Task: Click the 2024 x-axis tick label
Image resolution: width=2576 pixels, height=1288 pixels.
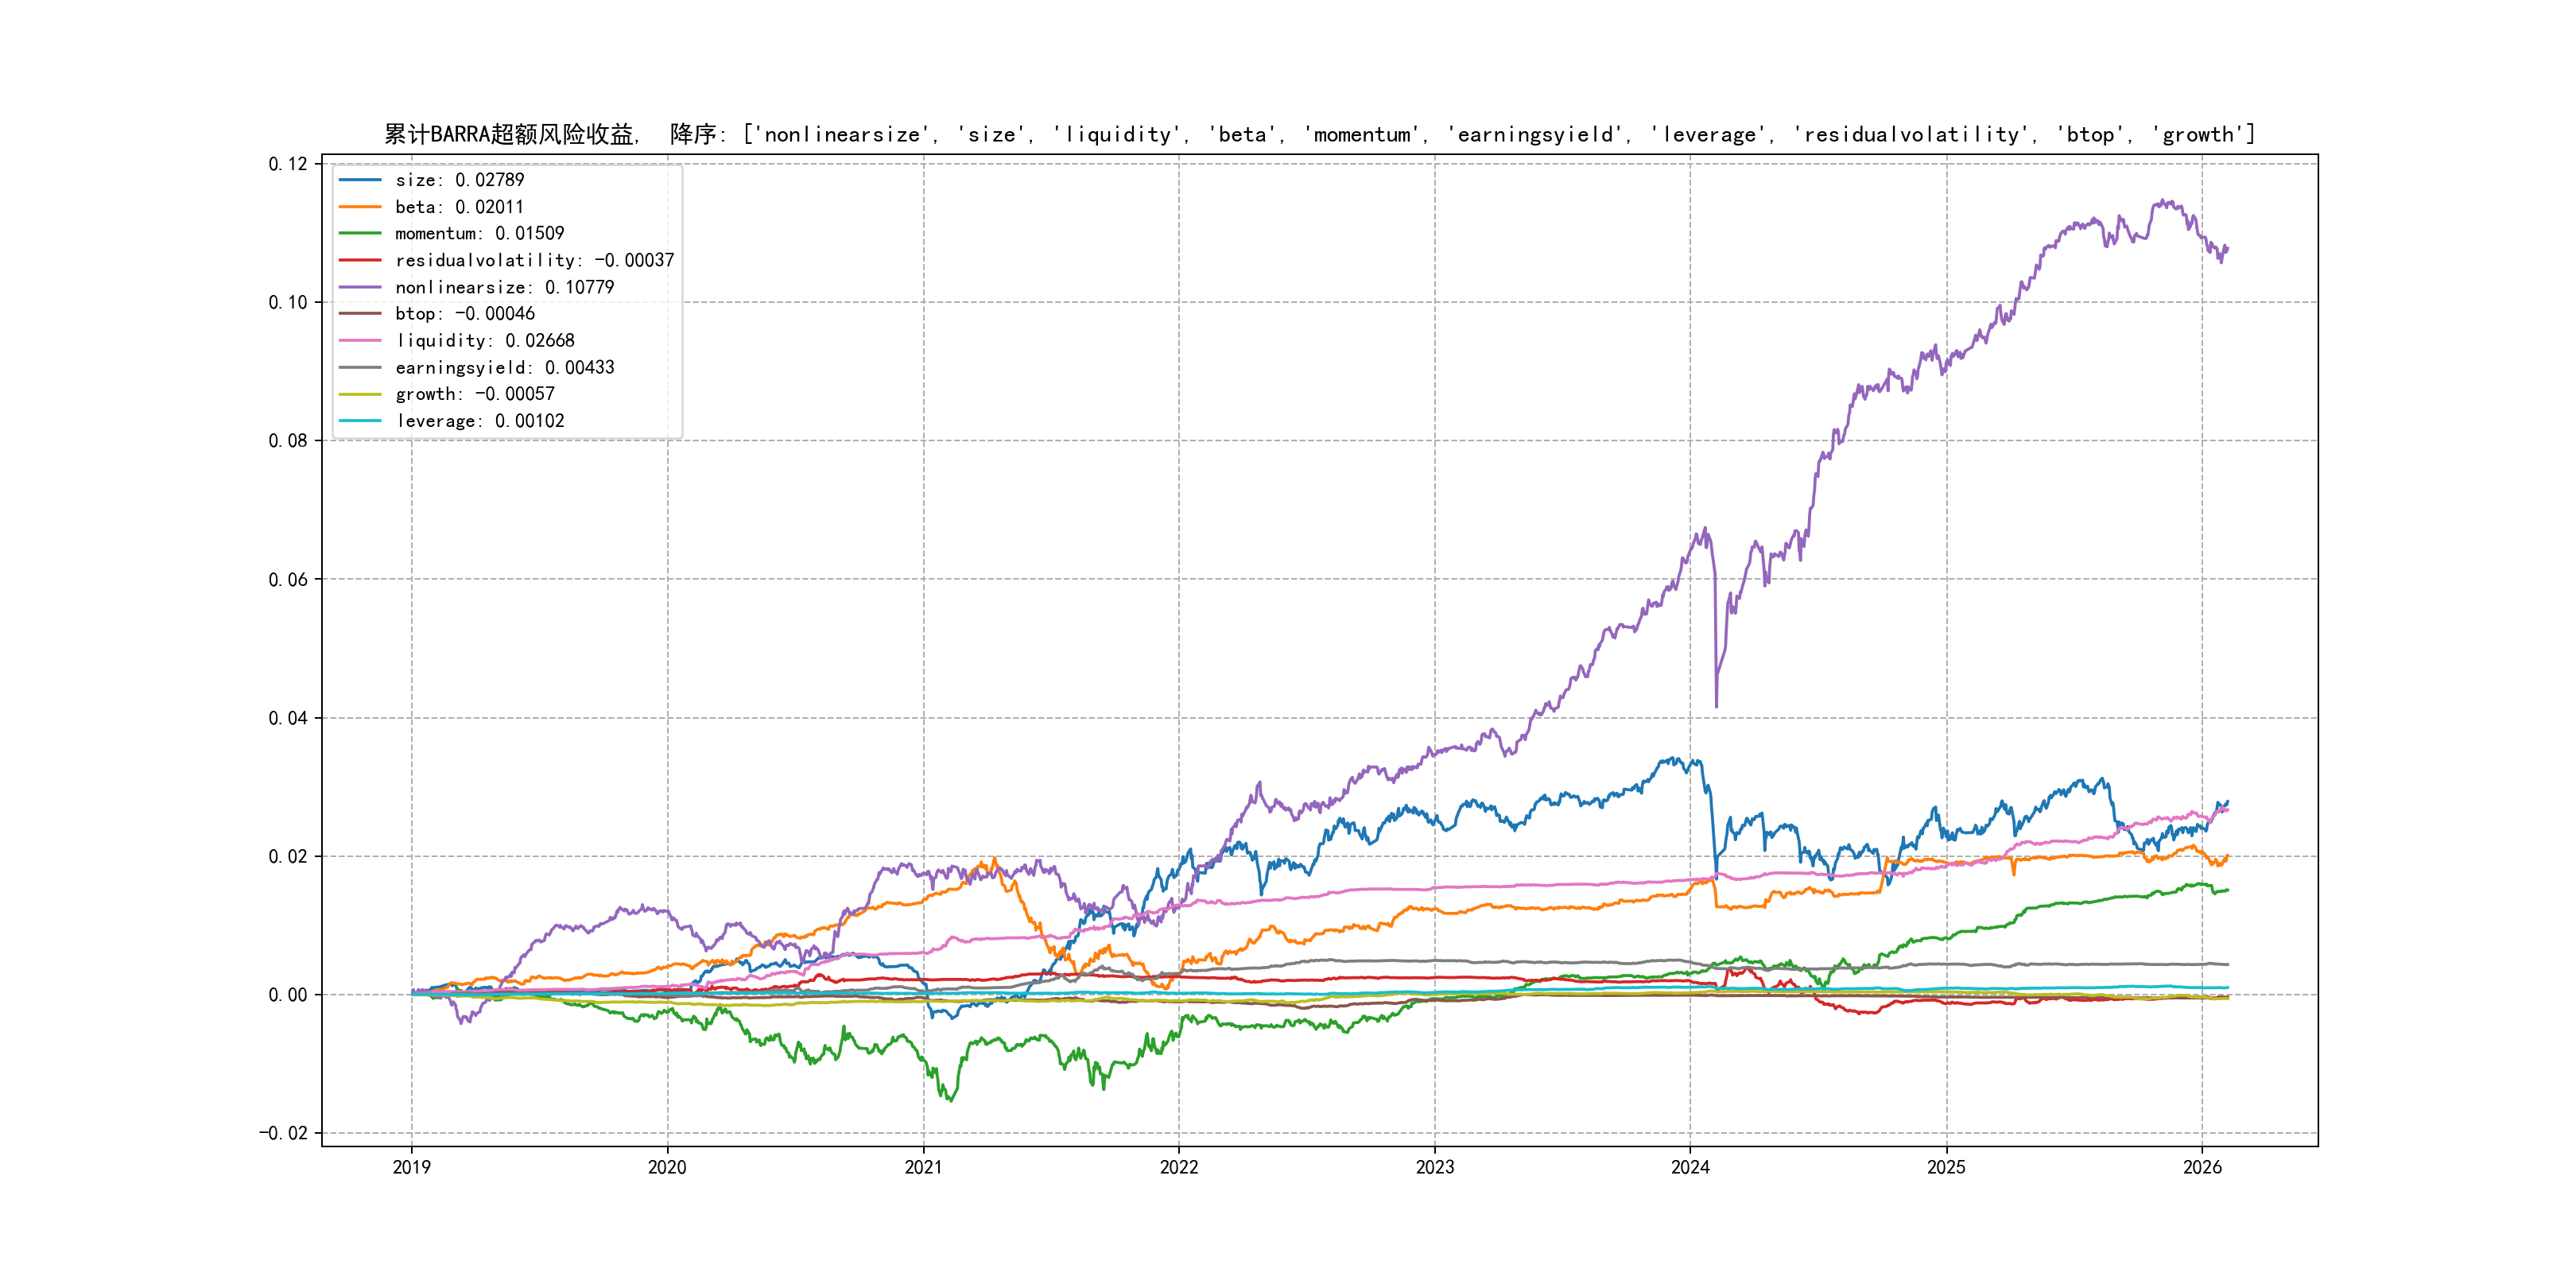Action: (1690, 1167)
